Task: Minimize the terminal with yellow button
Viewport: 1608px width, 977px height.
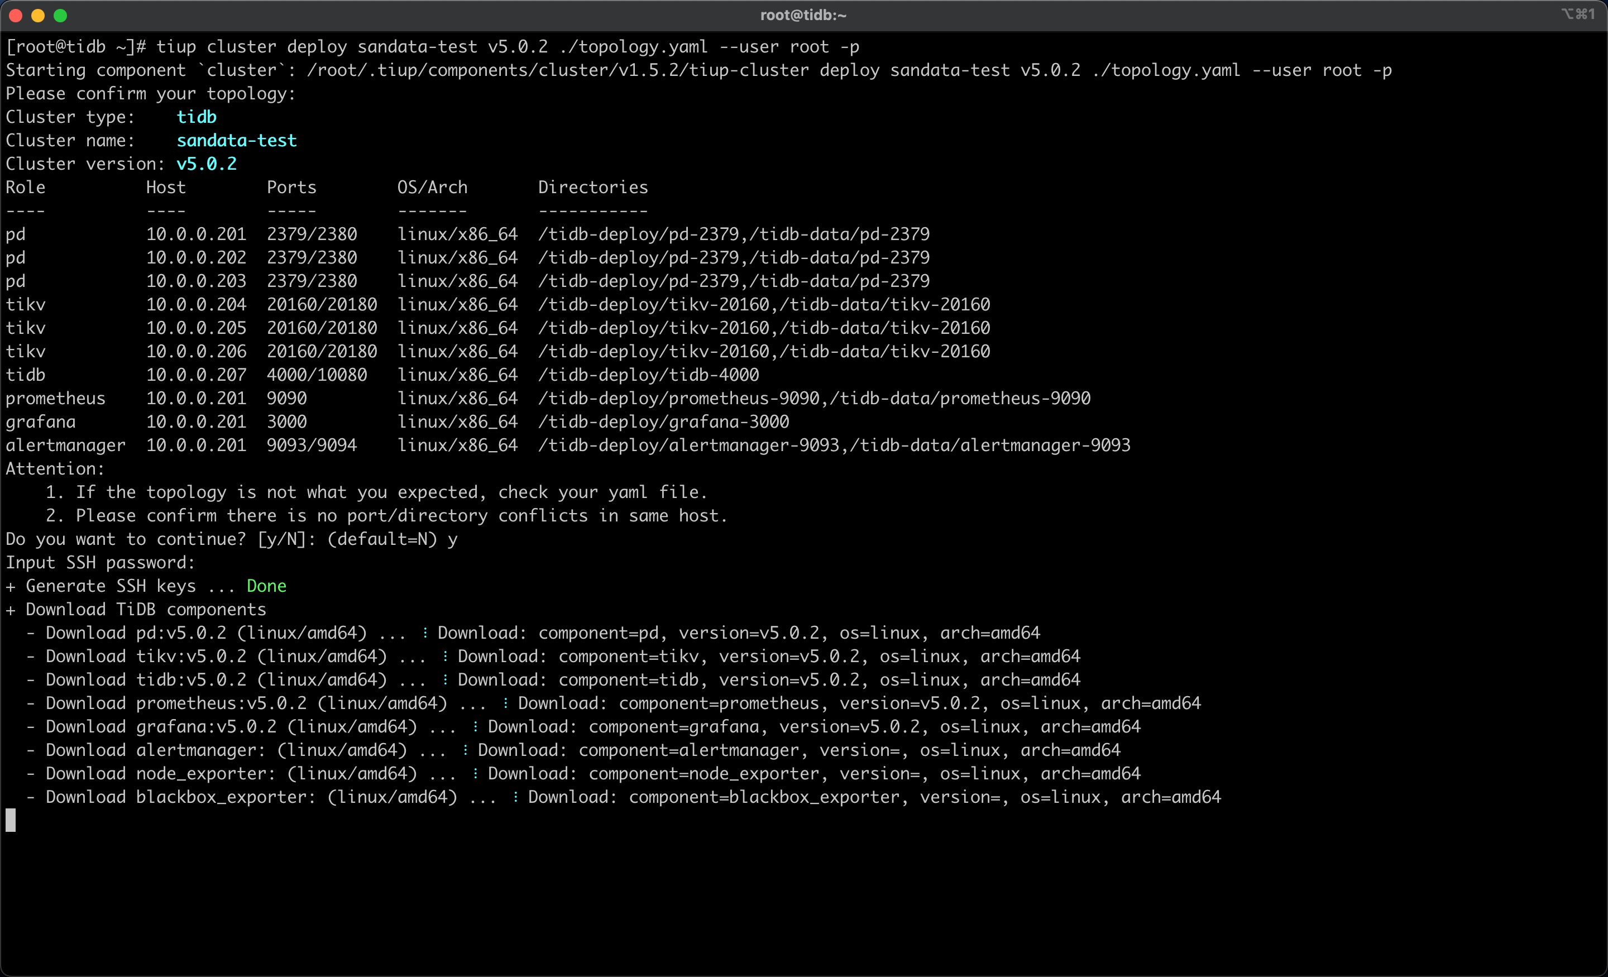Action: pyautogui.click(x=38, y=16)
